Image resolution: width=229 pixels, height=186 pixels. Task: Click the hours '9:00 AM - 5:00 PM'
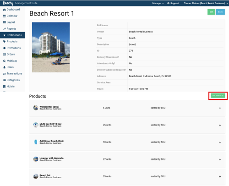(x=138, y=89)
